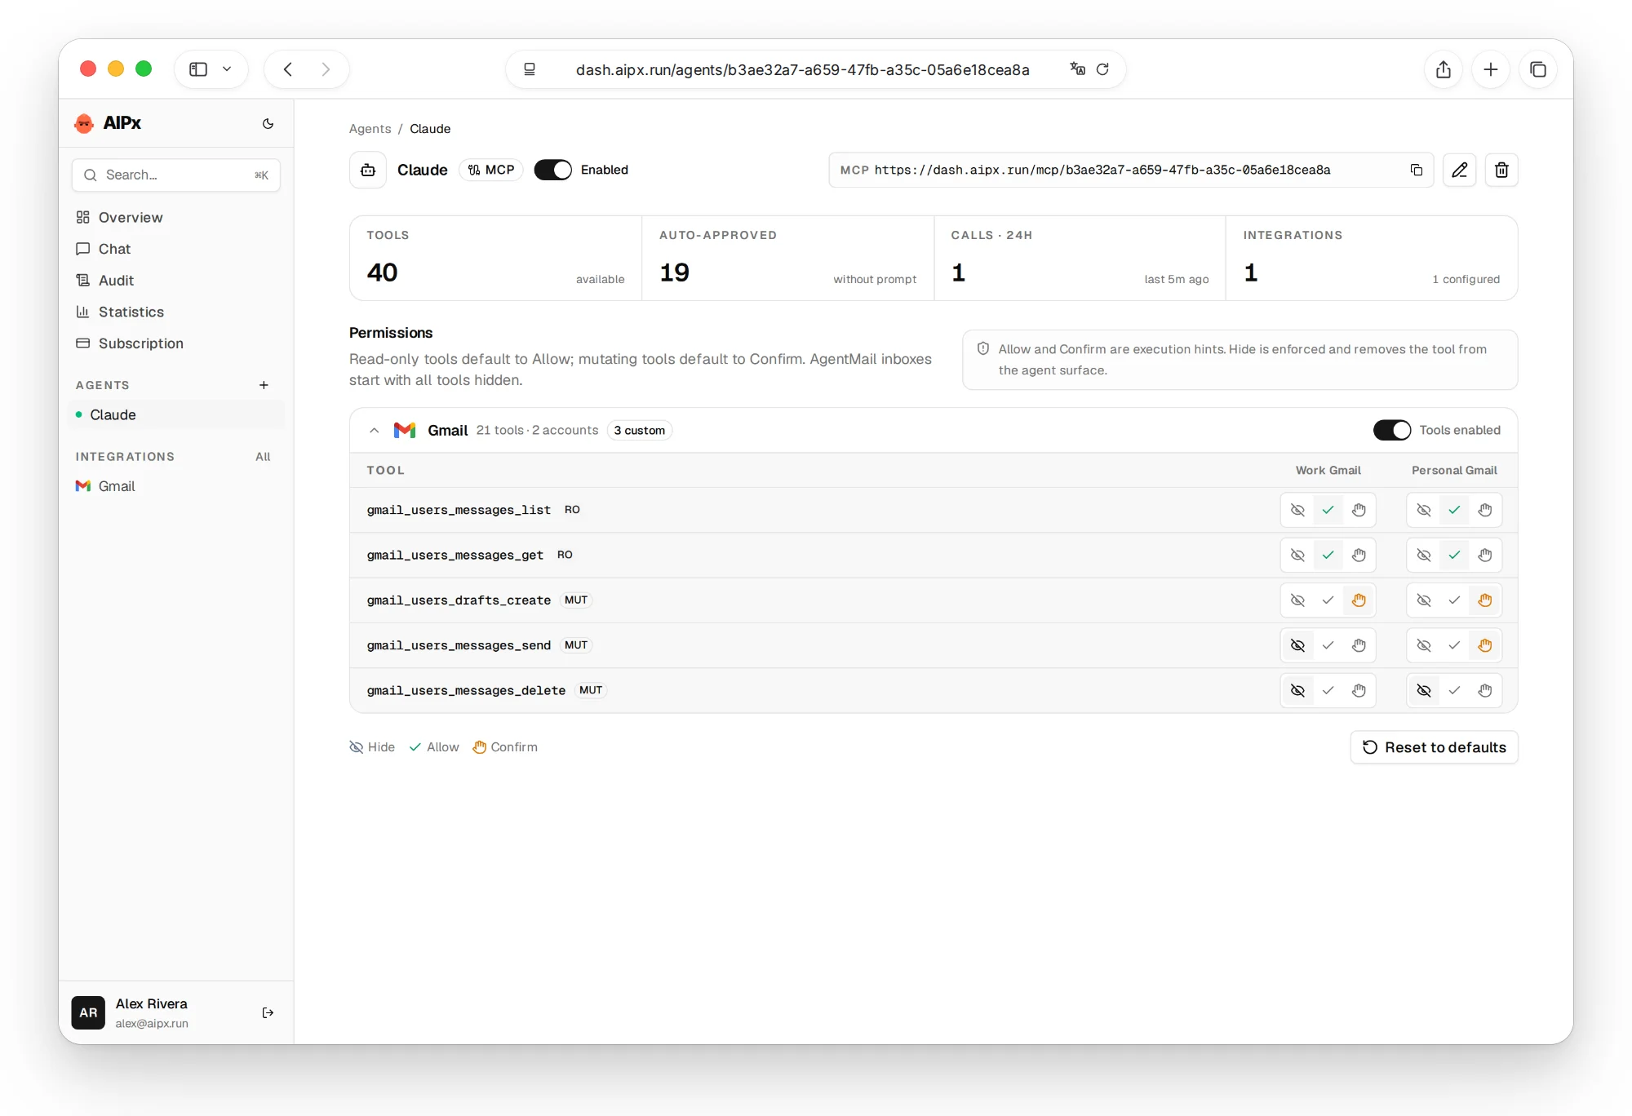
Task: Click the AIPx logo
Action: coord(107,123)
